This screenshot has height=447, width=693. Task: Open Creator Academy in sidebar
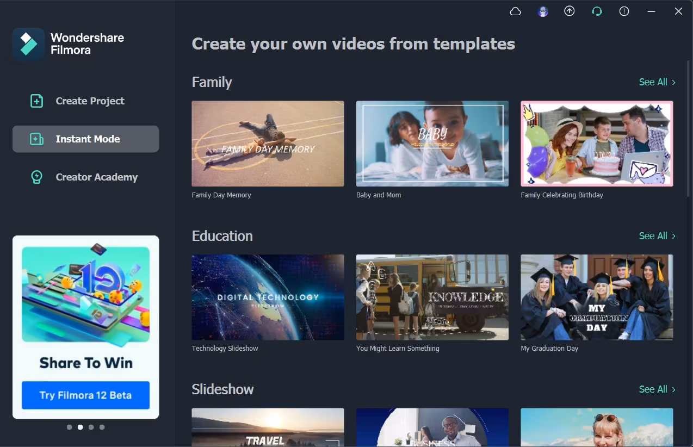[x=86, y=177]
